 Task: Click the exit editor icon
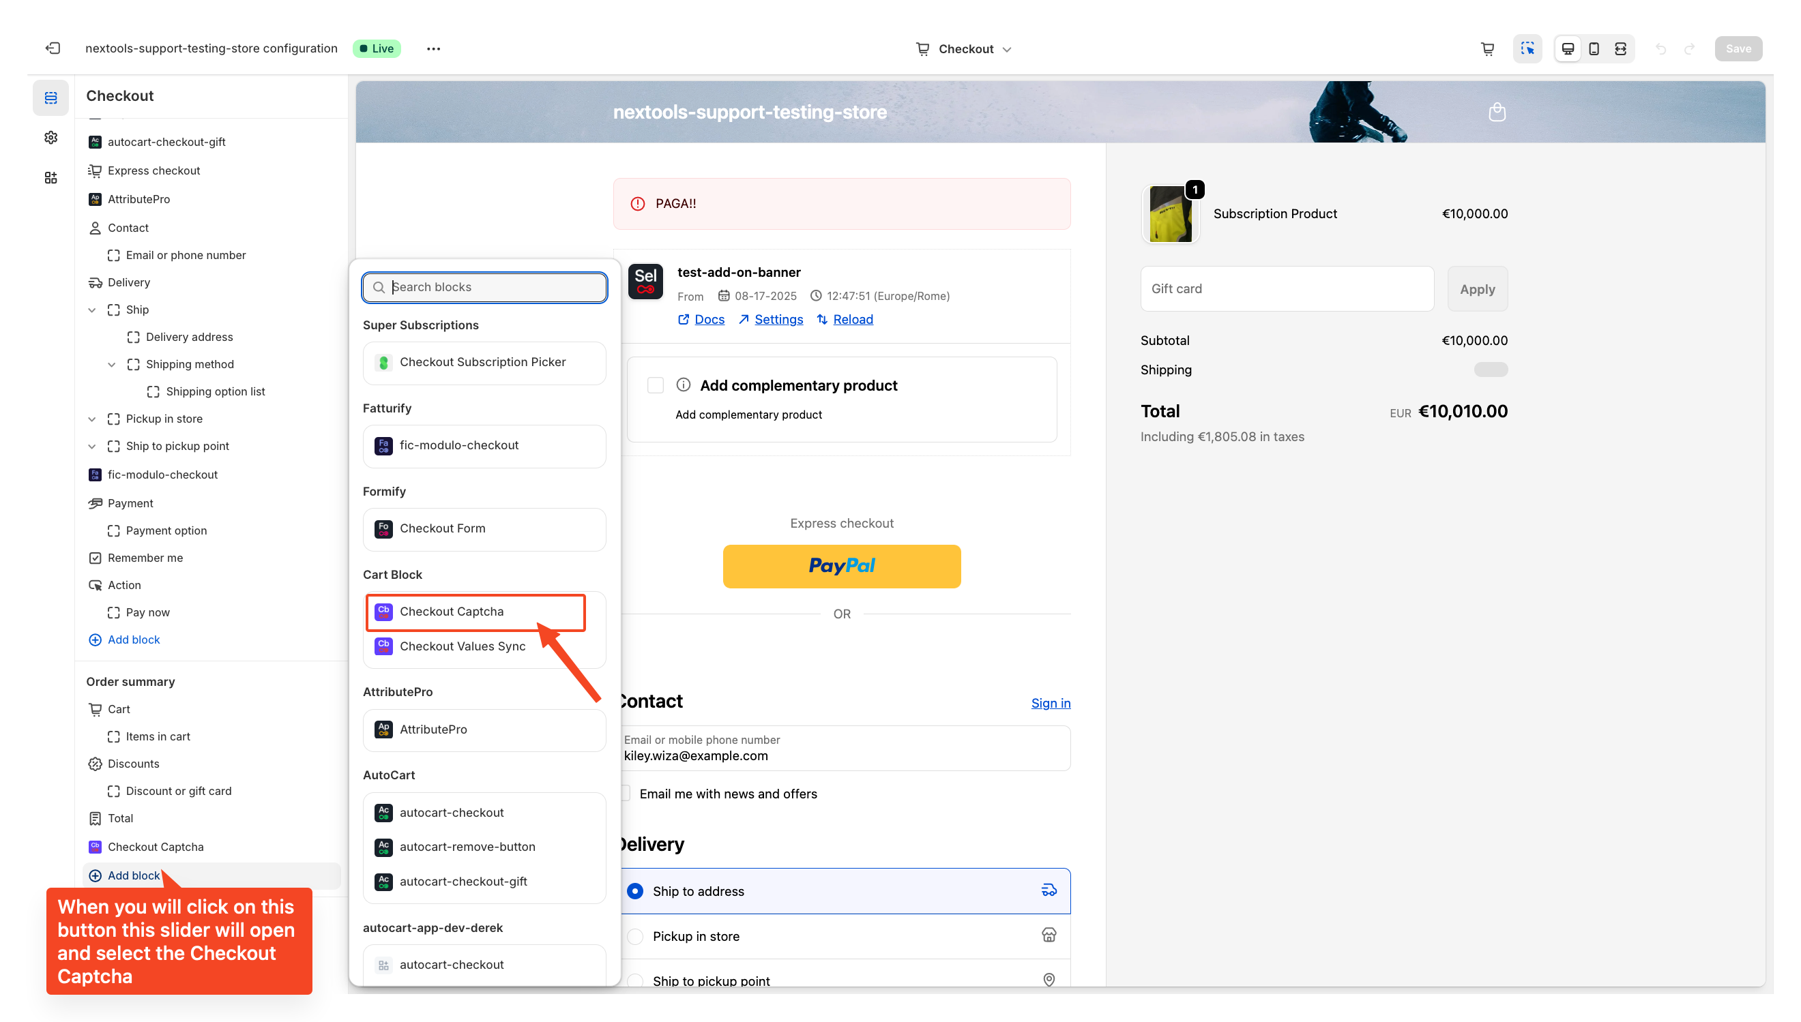(53, 48)
